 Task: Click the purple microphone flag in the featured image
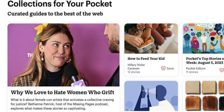tap(78, 83)
